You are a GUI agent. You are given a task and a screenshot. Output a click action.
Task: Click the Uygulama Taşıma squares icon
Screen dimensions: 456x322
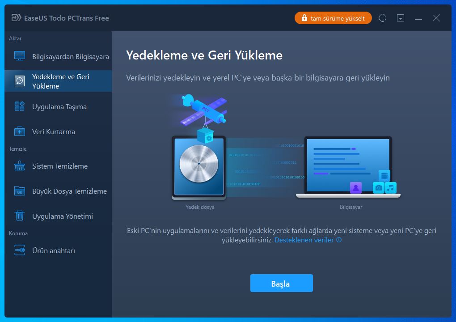pyautogui.click(x=20, y=106)
